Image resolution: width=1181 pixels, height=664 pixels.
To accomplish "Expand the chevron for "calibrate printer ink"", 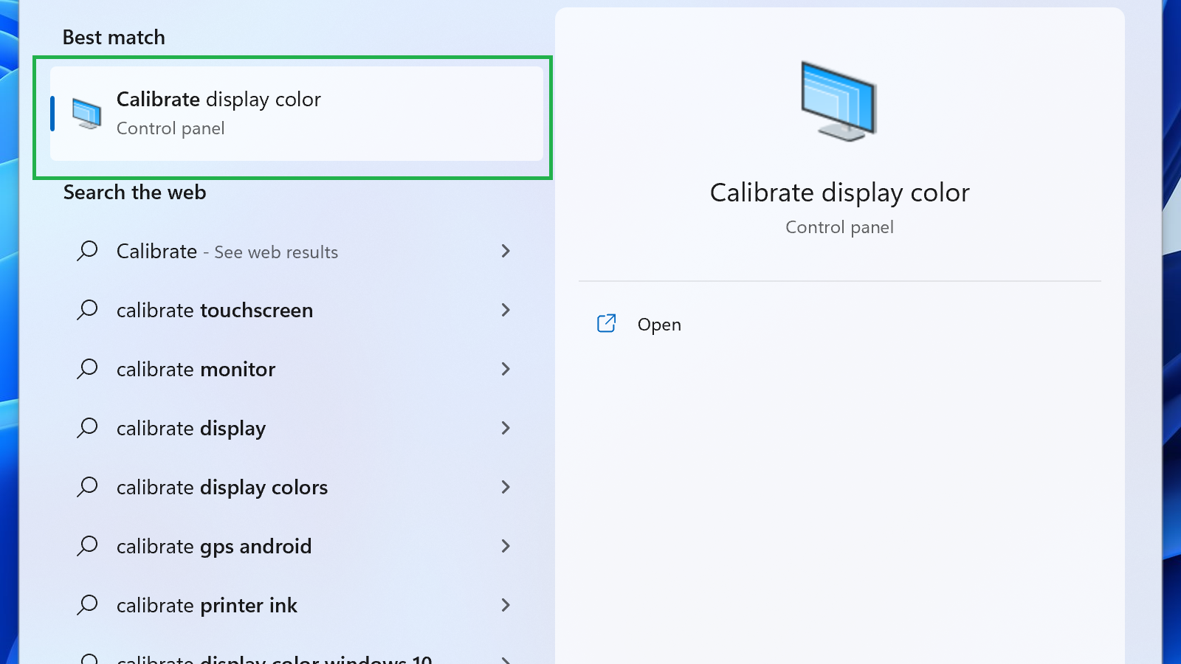I will [x=506, y=605].
